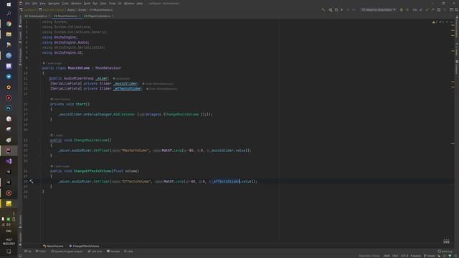Click the 4 spaces indent setting in status bar
459x258 pixels.
point(415,256)
